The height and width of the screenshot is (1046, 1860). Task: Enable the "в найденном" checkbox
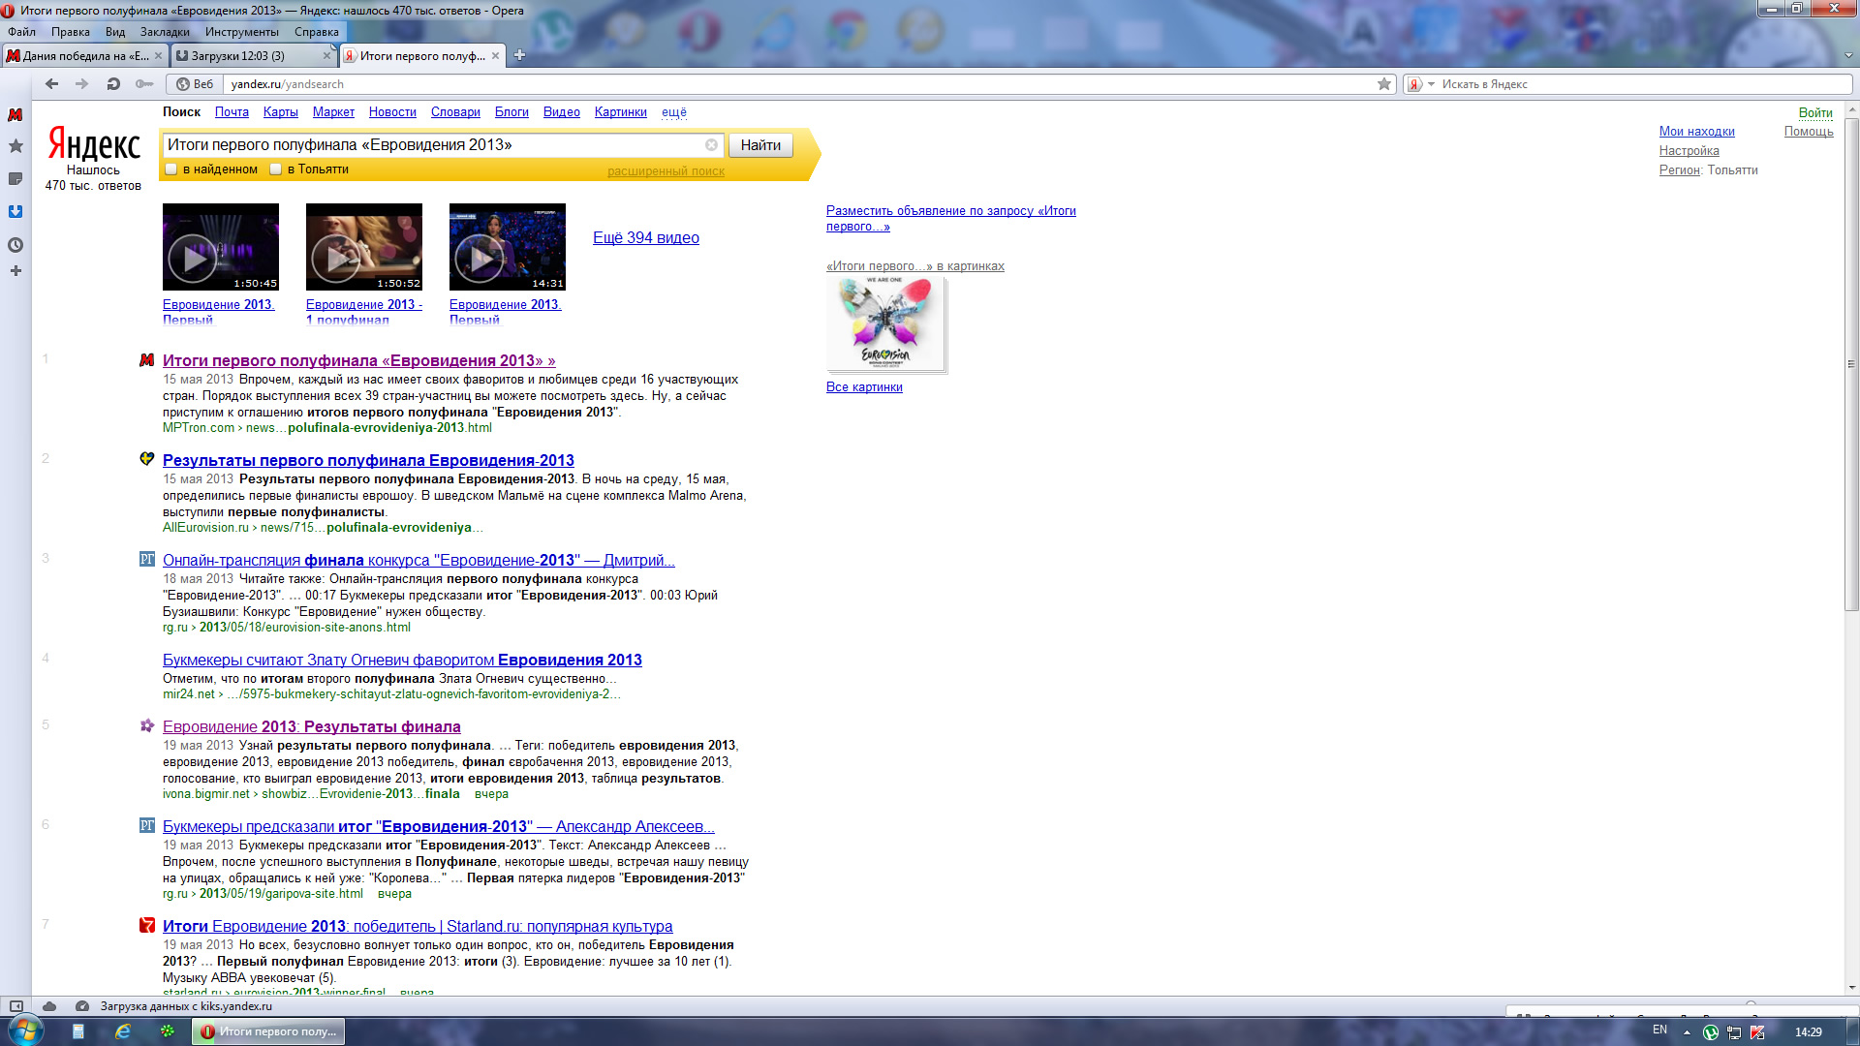[171, 169]
